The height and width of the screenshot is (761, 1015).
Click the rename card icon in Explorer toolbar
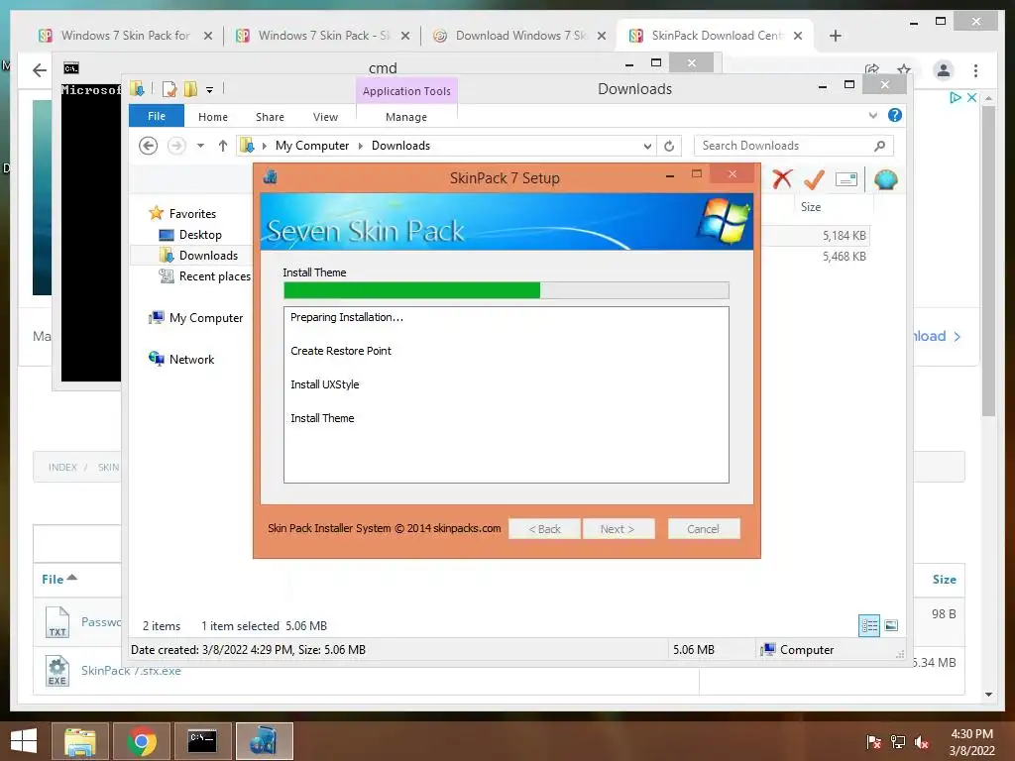tap(846, 179)
